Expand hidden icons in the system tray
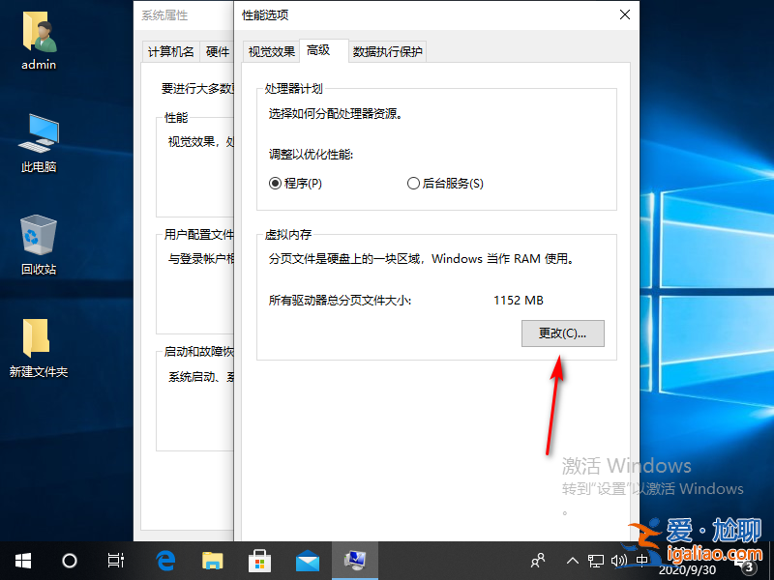Viewport: 774px width, 580px height. 573,560
